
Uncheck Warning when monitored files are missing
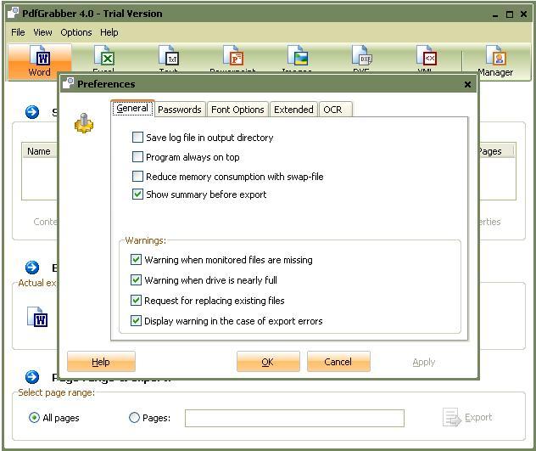pos(136,260)
